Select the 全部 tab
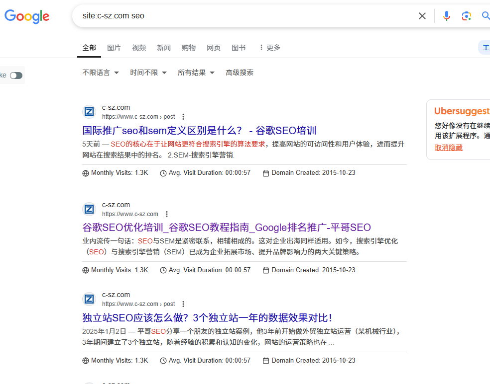 click(x=89, y=48)
